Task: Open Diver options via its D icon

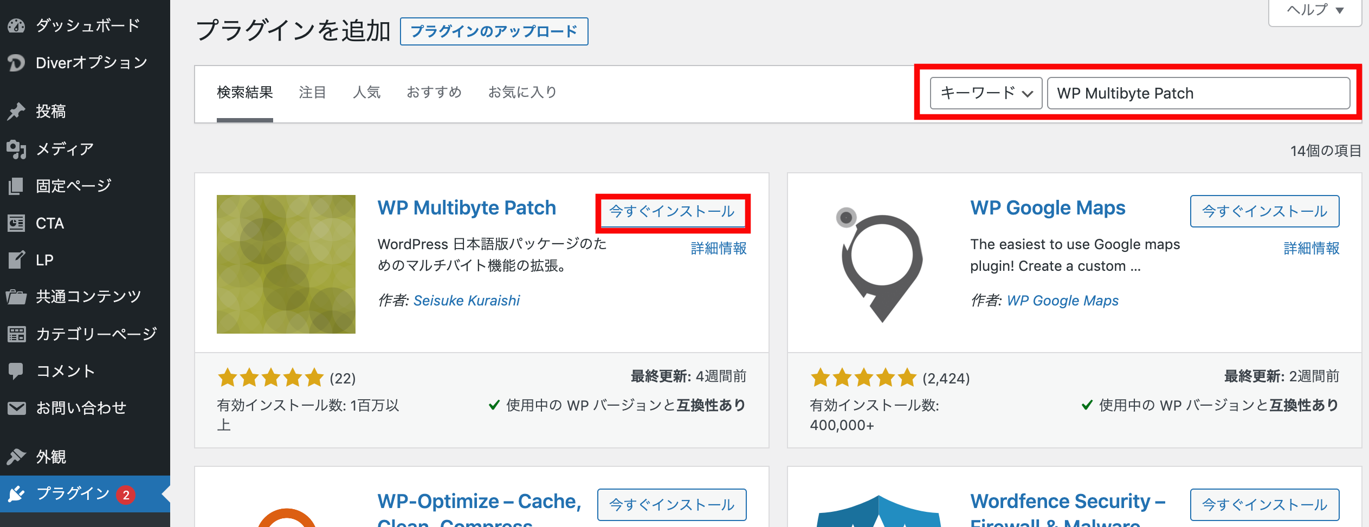Action: click(17, 63)
